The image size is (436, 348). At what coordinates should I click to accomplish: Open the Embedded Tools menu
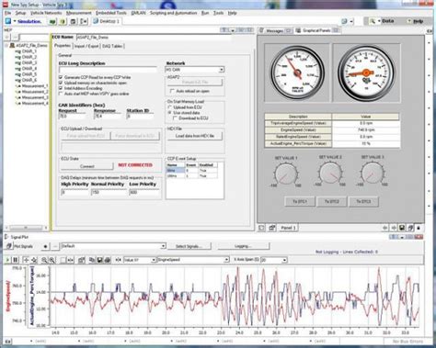point(111,13)
